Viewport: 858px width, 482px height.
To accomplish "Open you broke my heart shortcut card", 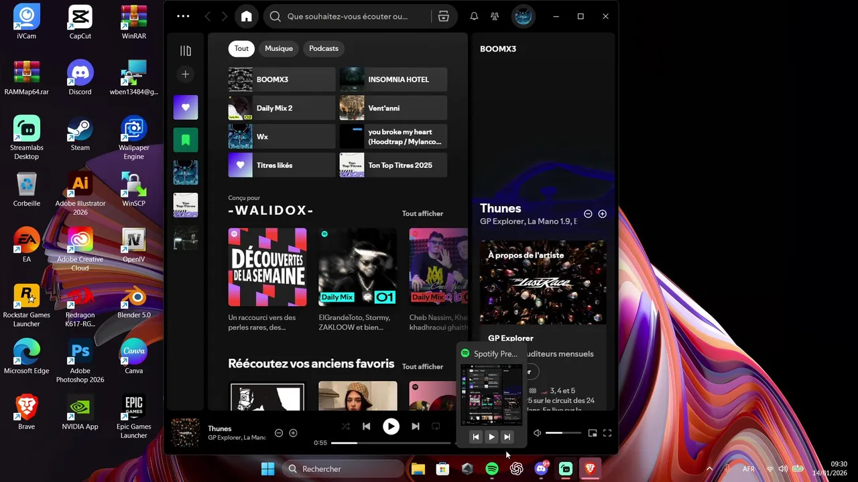I will tap(393, 137).
